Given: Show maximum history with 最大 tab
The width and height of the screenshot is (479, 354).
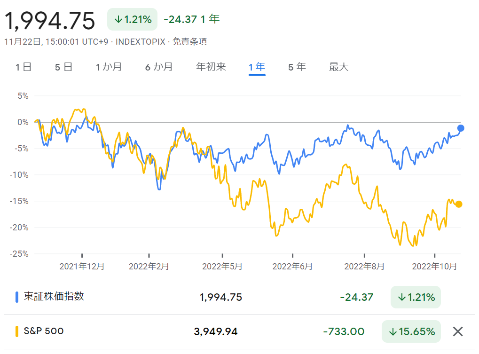Looking at the screenshot, I should (x=338, y=67).
